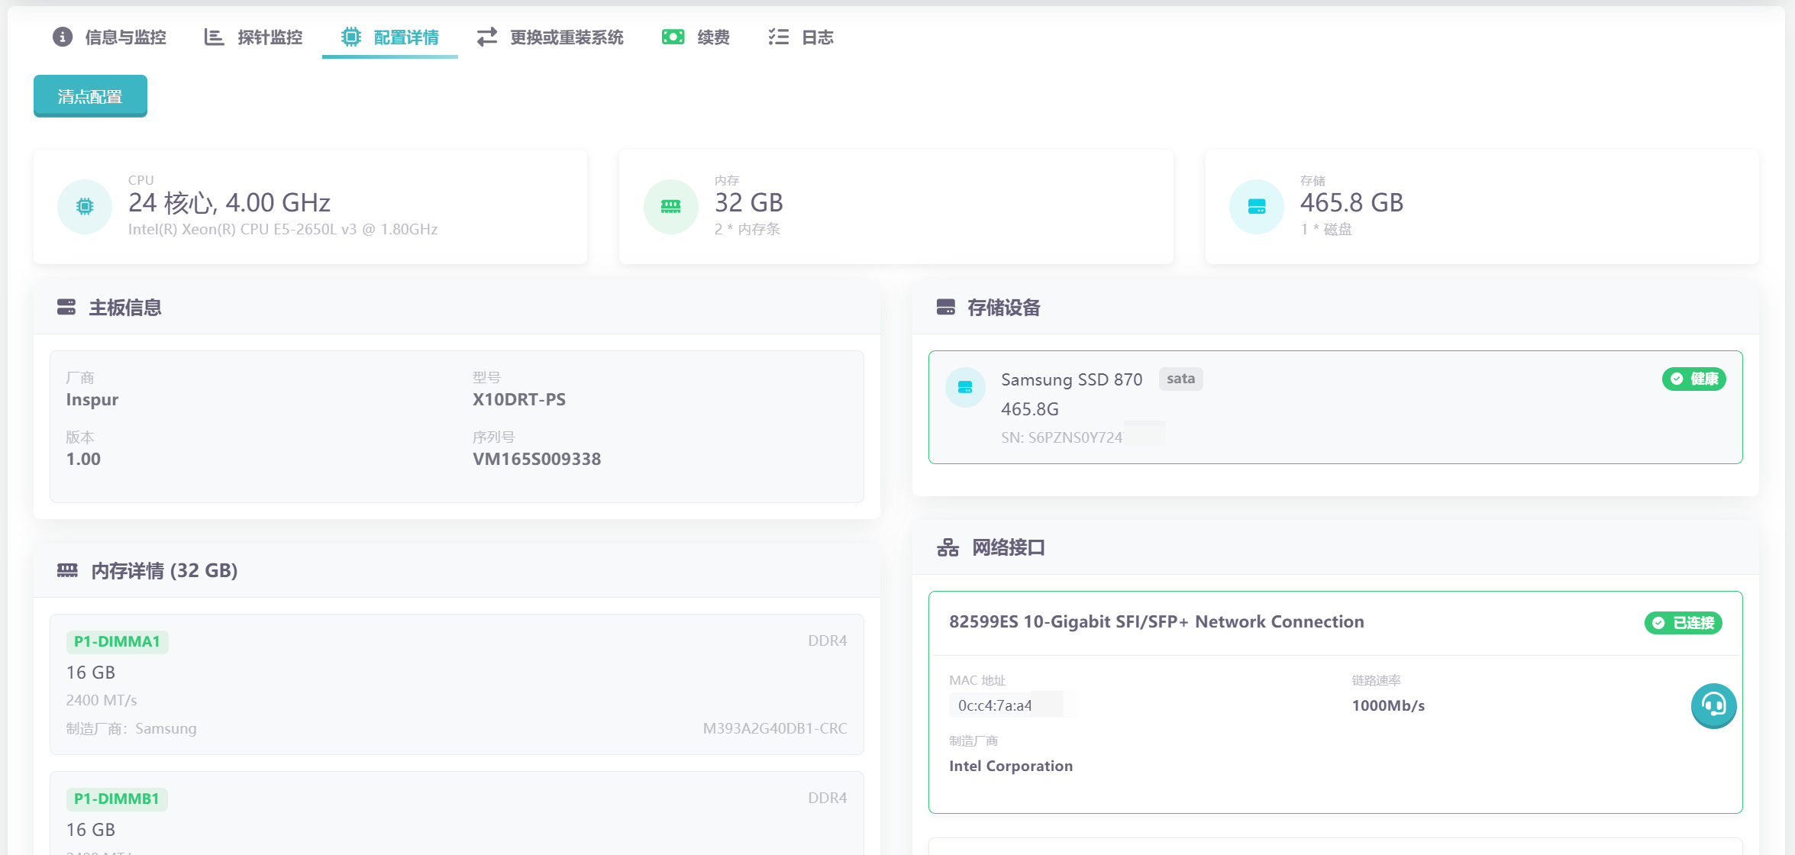Click the motherboard info section icon
This screenshot has height=855, width=1795.
66,307
